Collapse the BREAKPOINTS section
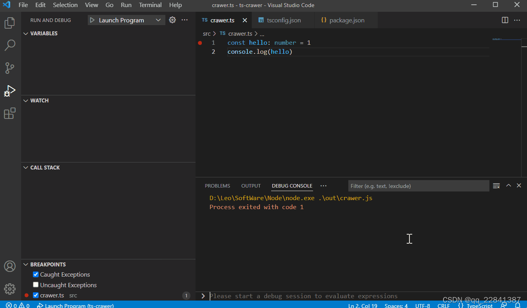Screen dimensions: 527x308 tap(26, 264)
